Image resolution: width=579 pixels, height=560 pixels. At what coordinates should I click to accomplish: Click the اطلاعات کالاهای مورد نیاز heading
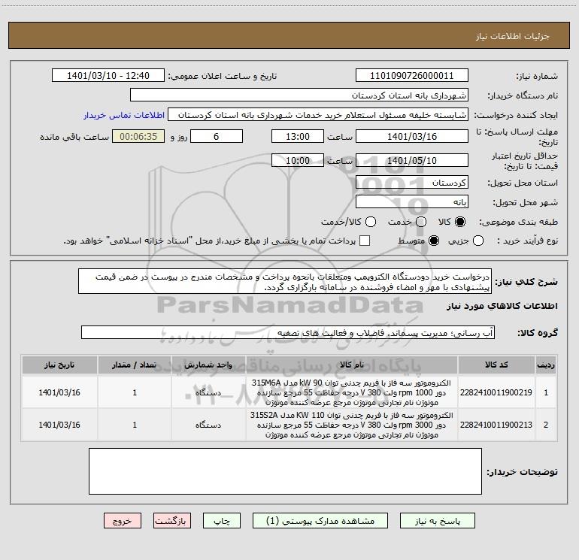502,306
